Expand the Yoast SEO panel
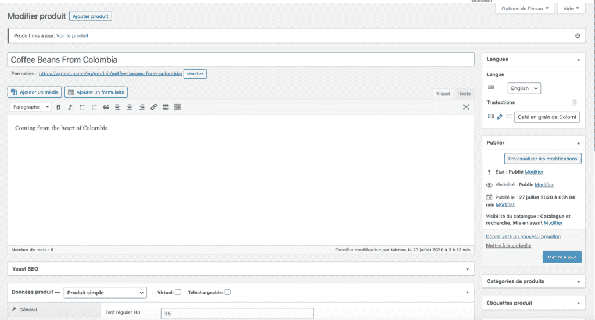595x320 pixels. click(468, 269)
